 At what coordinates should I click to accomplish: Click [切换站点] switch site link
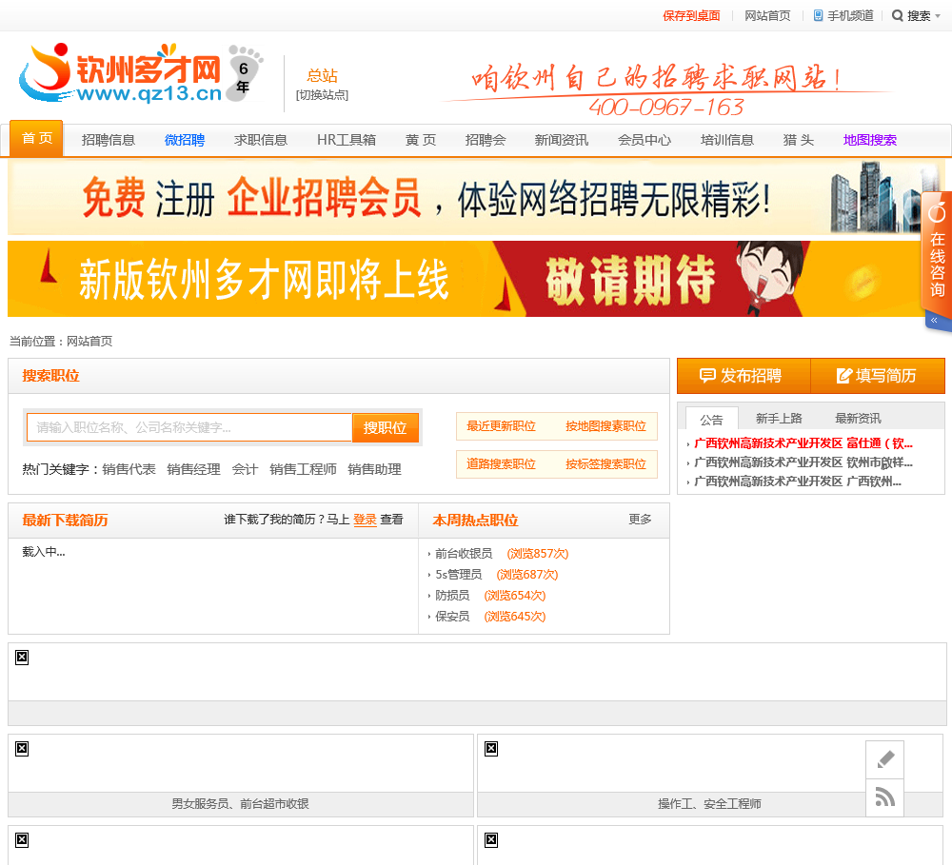[322, 95]
